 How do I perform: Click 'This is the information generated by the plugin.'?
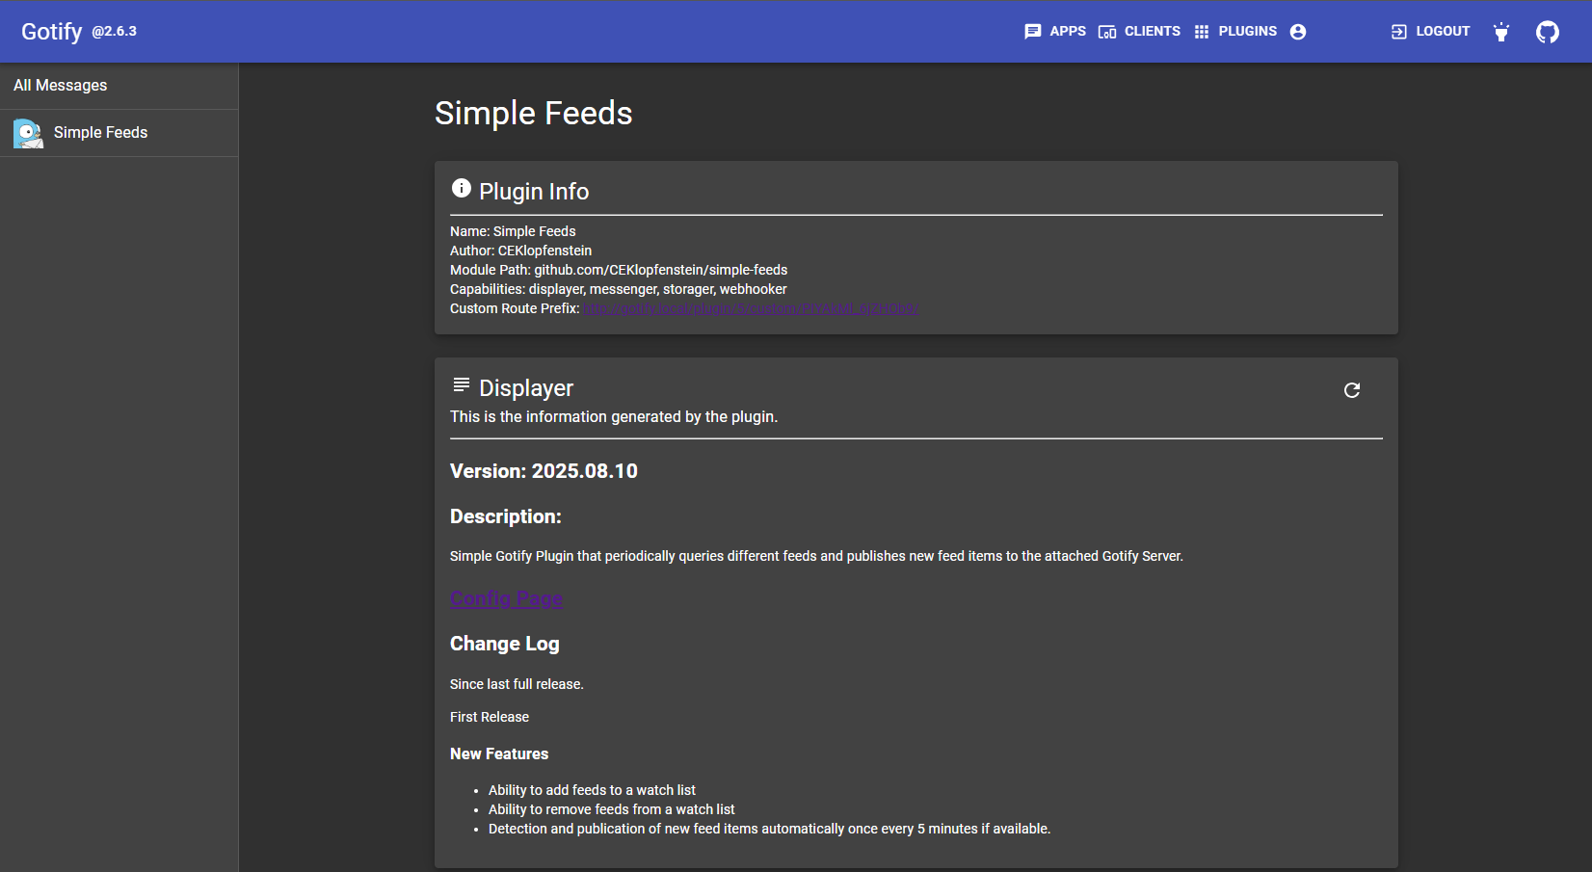[x=614, y=416]
